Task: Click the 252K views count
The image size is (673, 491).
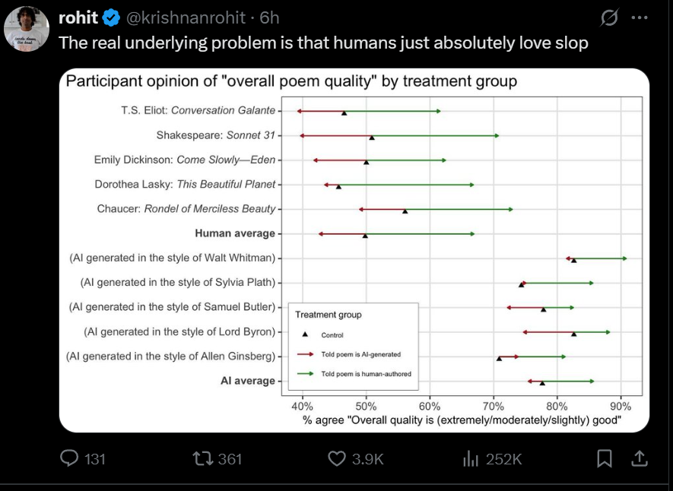Action: coord(503,458)
